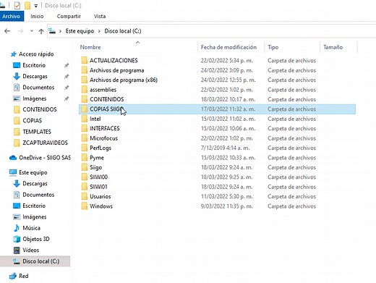Select 'Archivos de programa' folder icon

pyautogui.click(x=85, y=70)
